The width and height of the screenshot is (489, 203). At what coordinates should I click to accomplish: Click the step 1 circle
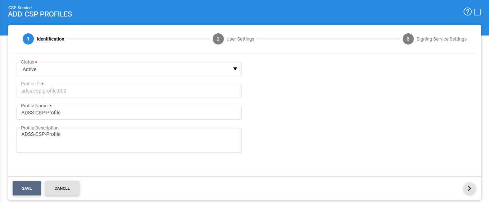click(28, 39)
